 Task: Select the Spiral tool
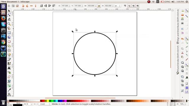coord(9,50)
